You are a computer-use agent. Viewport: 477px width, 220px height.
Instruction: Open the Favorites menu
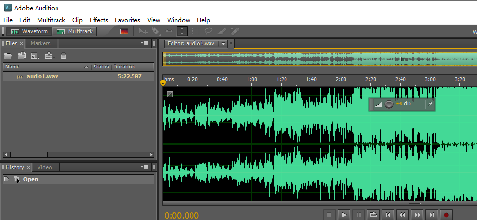pyautogui.click(x=128, y=20)
